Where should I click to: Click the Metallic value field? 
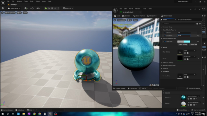[184, 33]
